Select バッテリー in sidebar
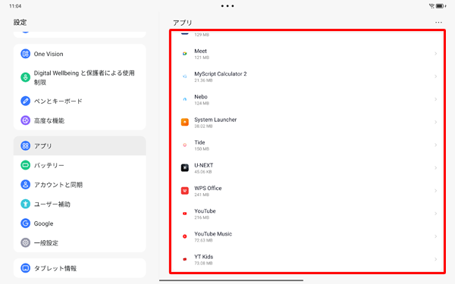The image size is (455, 284). (80, 165)
